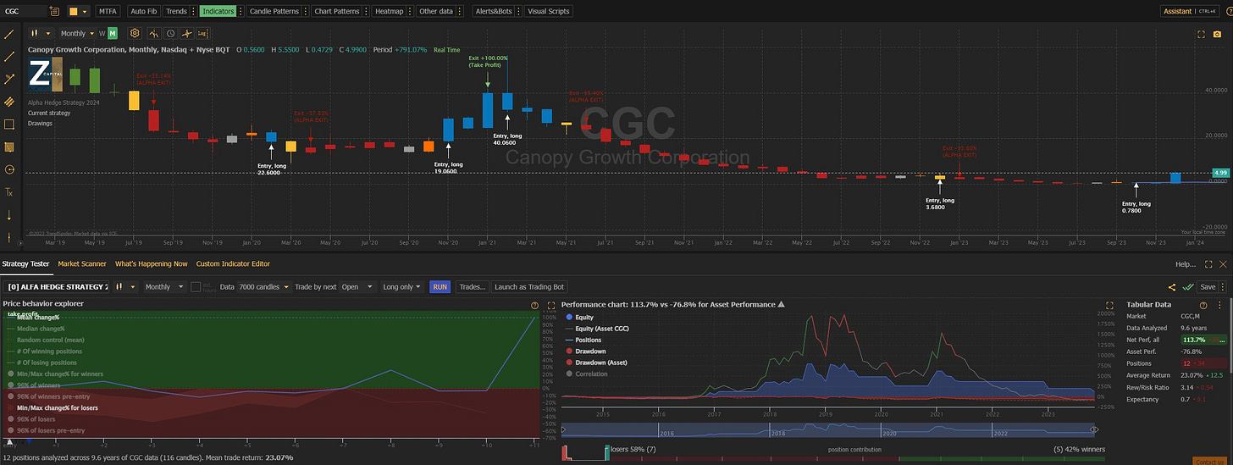
Task: Open the 7000 candles data dropdown
Action: (264, 287)
